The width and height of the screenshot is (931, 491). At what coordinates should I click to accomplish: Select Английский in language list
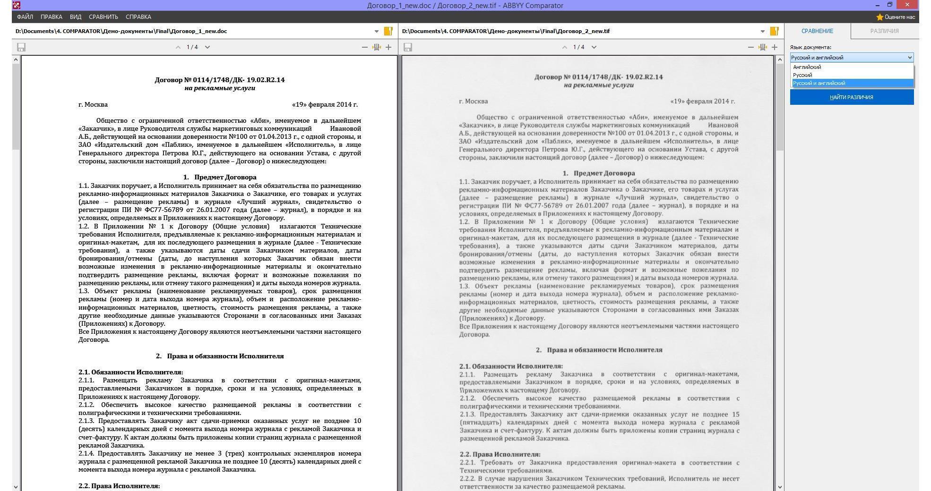click(853, 67)
